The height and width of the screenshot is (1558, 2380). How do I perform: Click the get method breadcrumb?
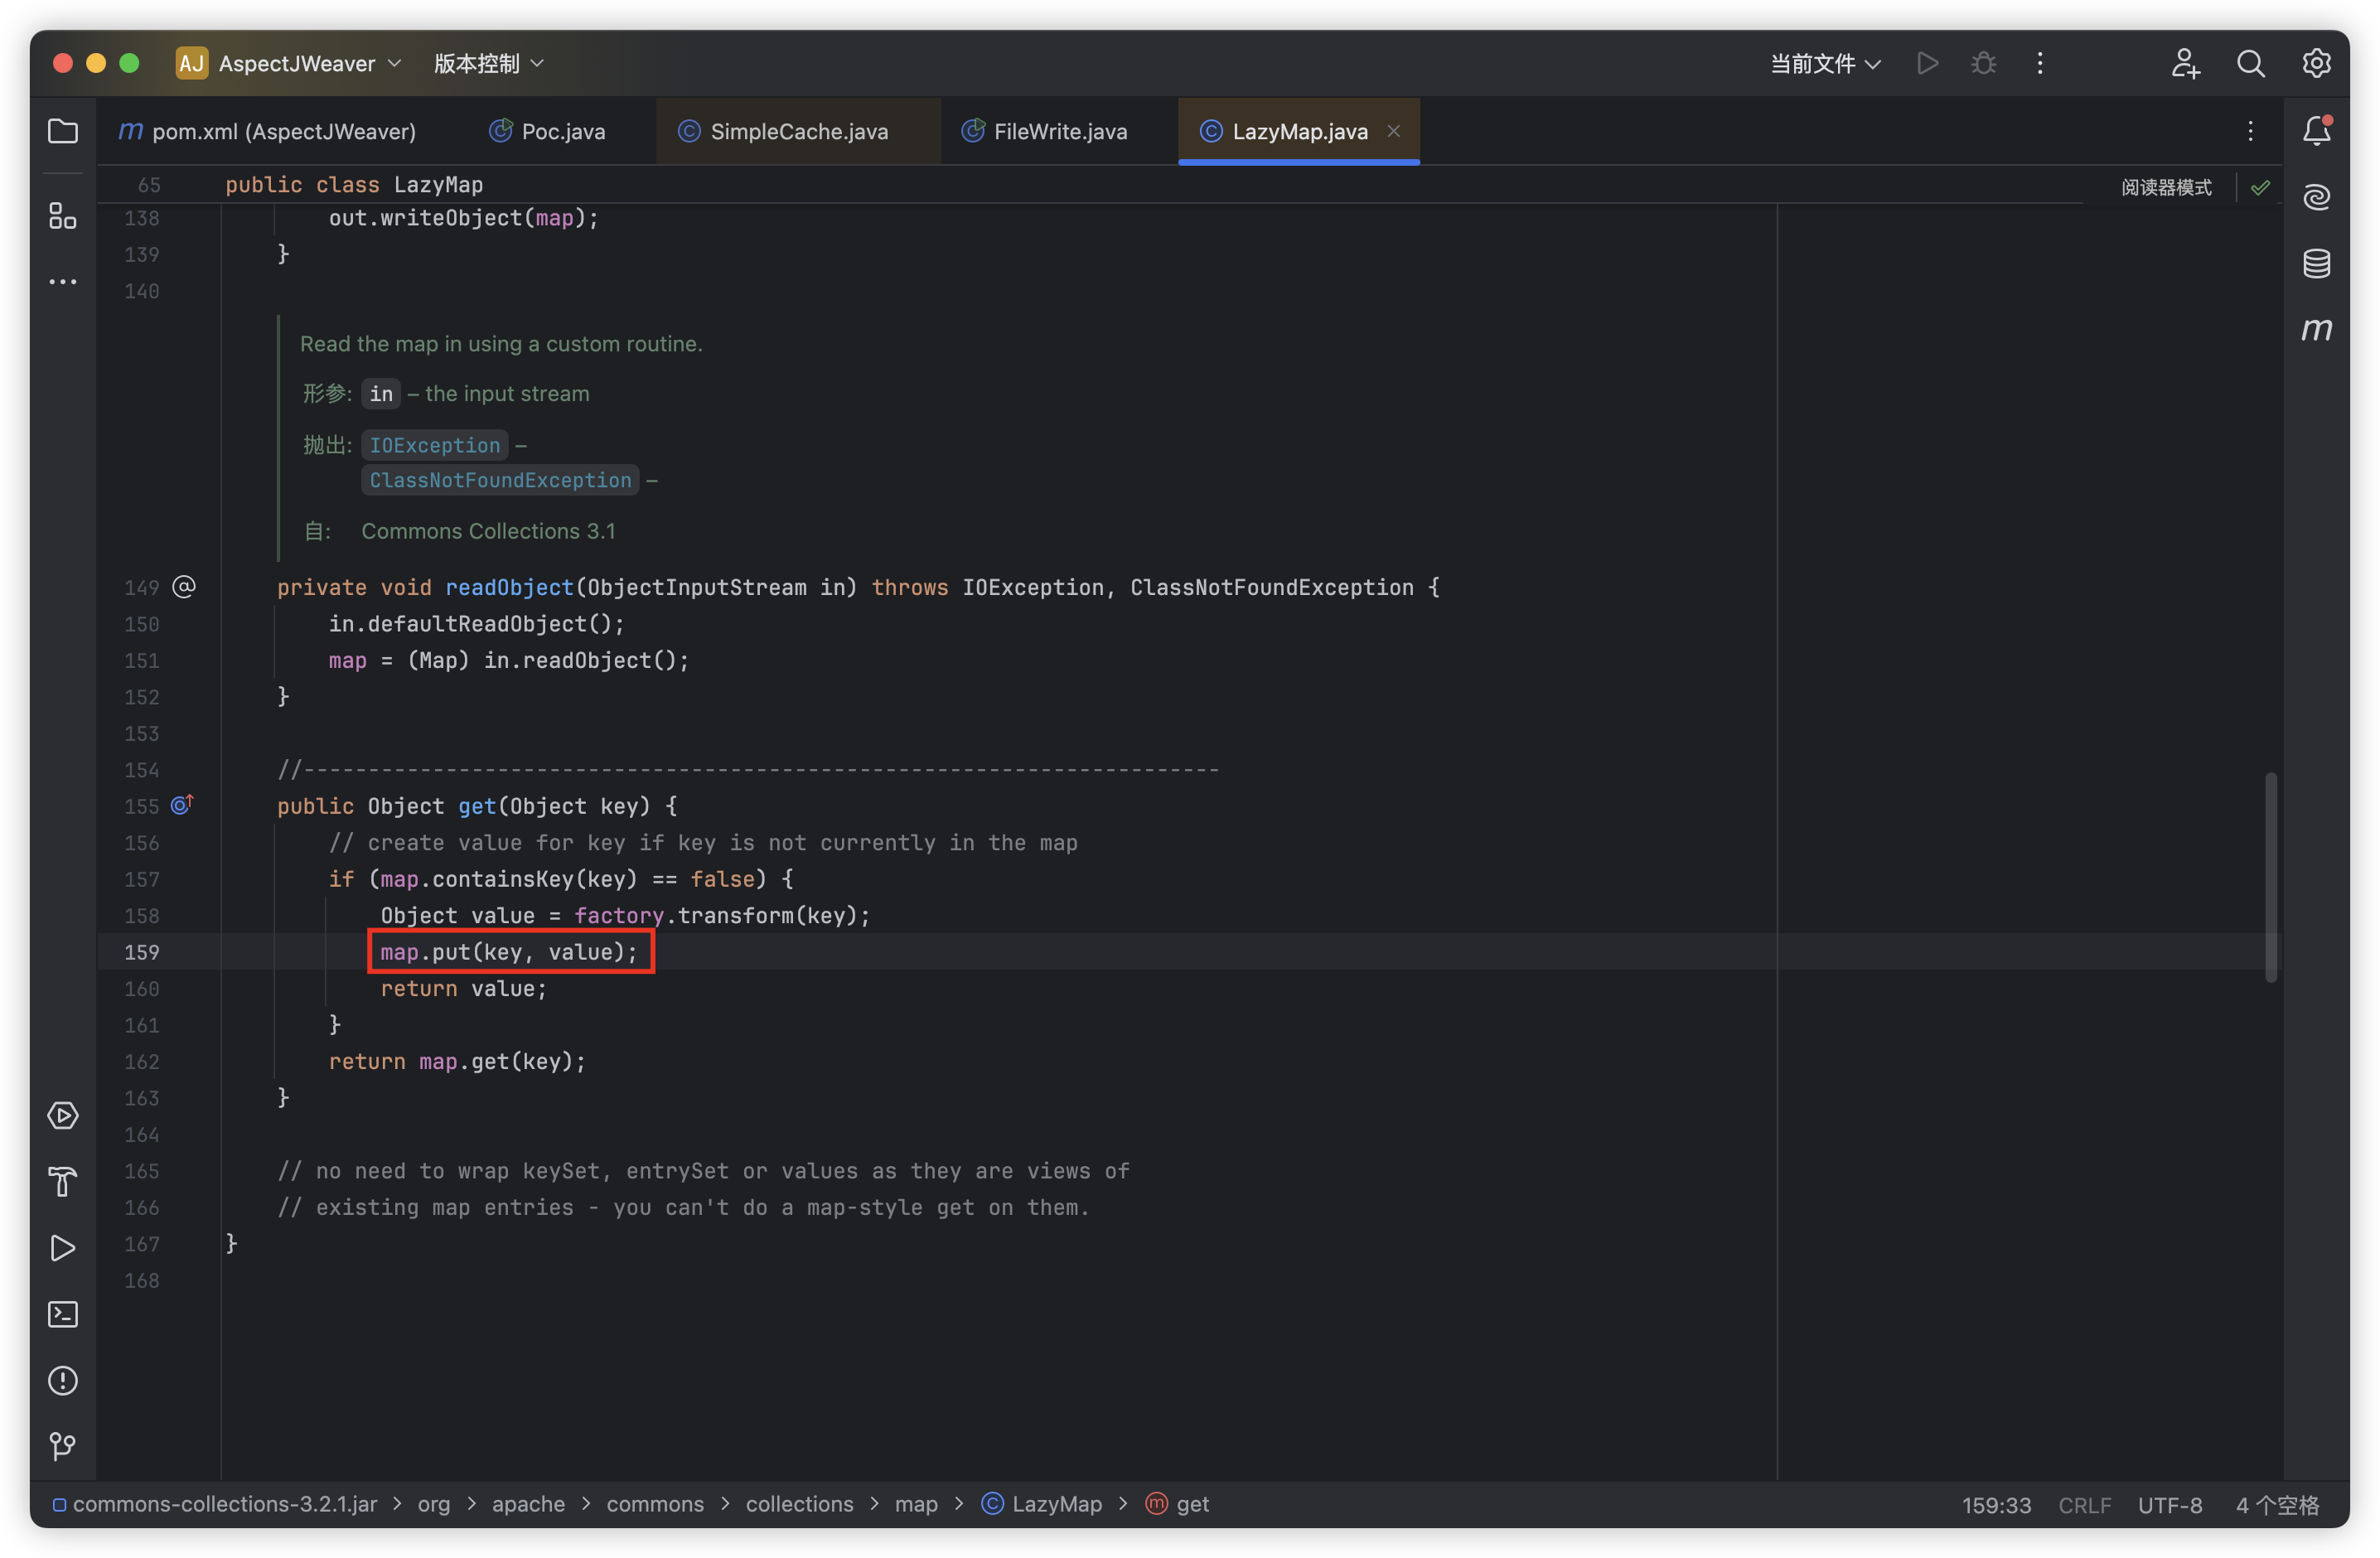point(1178,1504)
